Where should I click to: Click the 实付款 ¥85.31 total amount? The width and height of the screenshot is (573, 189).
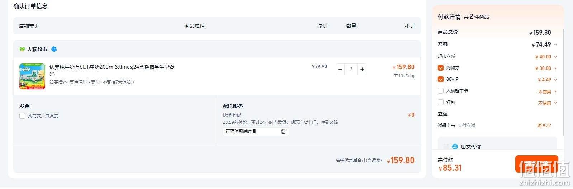[450, 168]
